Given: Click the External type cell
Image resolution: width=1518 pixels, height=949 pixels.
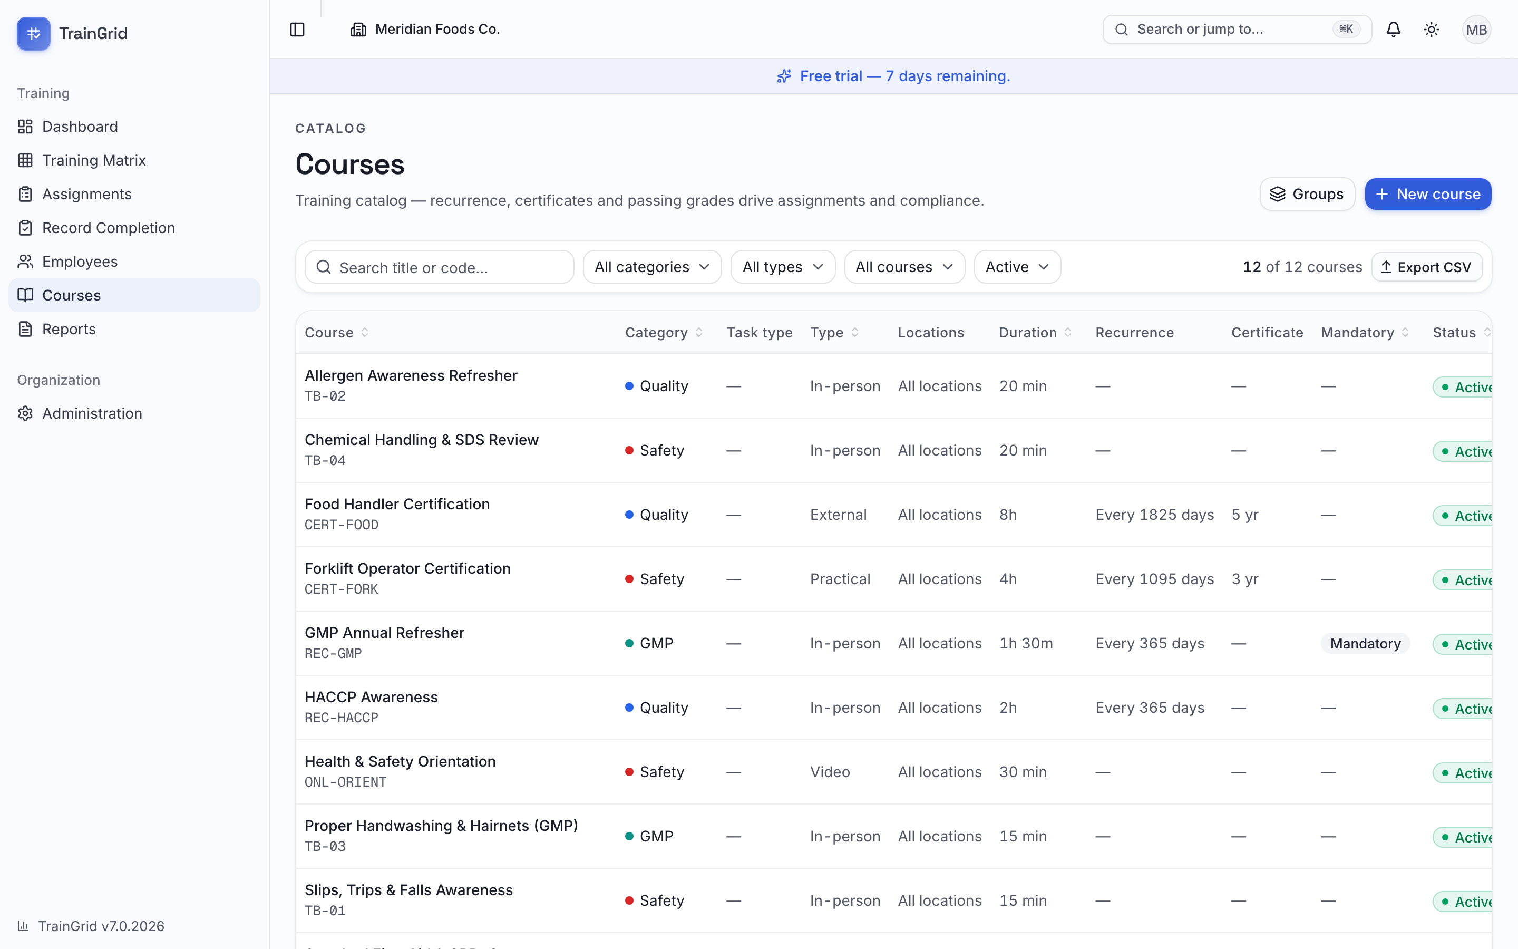Looking at the screenshot, I should coord(838,515).
